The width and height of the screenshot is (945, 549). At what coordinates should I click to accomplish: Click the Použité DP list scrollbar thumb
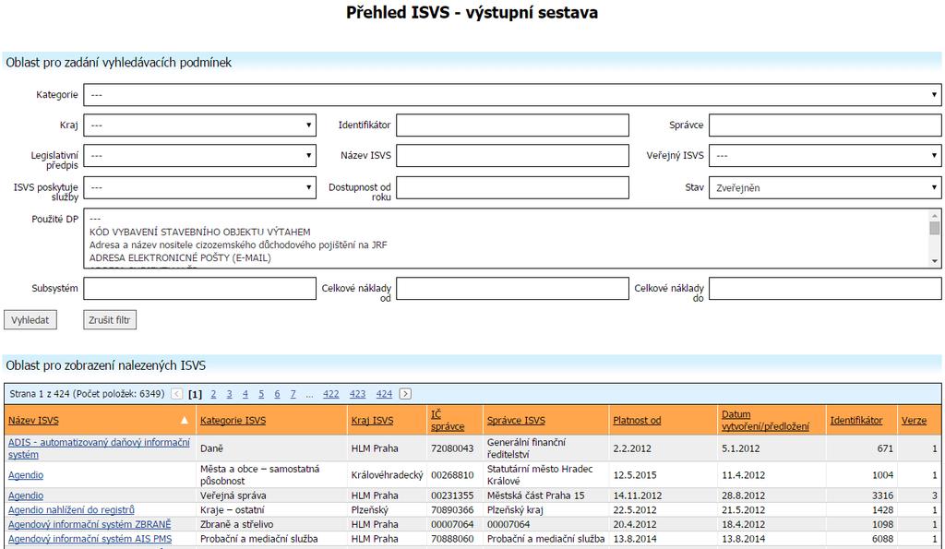935,228
